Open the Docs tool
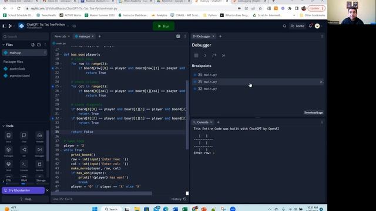This screenshot has height=211, width=376. pos(9,137)
